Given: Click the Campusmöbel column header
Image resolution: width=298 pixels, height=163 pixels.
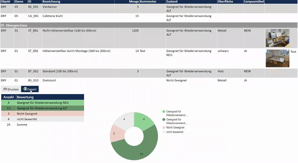Looking at the screenshot, I should pyautogui.click(x=253, y=2).
